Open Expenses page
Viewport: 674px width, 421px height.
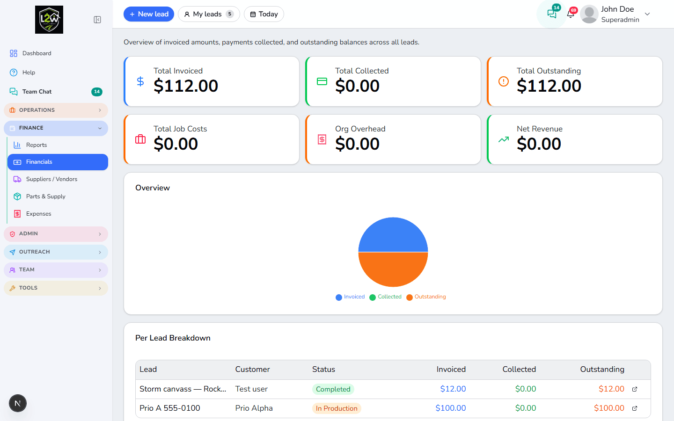pyautogui.click(x=58, y=214)
